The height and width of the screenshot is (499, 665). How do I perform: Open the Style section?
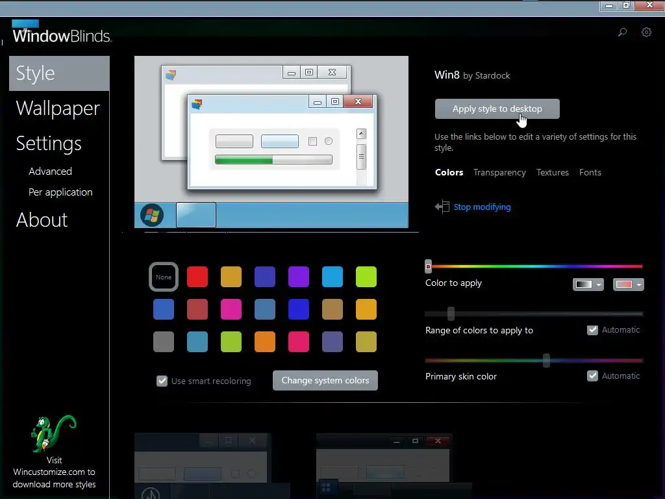click(x=59, y=73)
